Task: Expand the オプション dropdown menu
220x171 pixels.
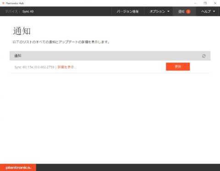Action: 159,11
